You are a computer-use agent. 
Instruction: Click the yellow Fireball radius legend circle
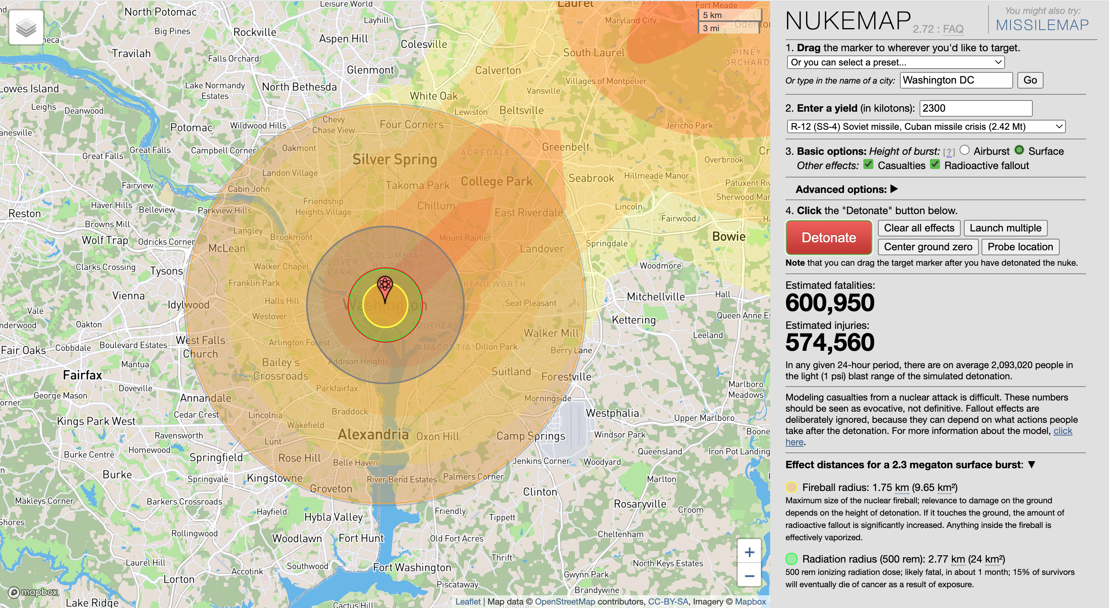point(791,487)
